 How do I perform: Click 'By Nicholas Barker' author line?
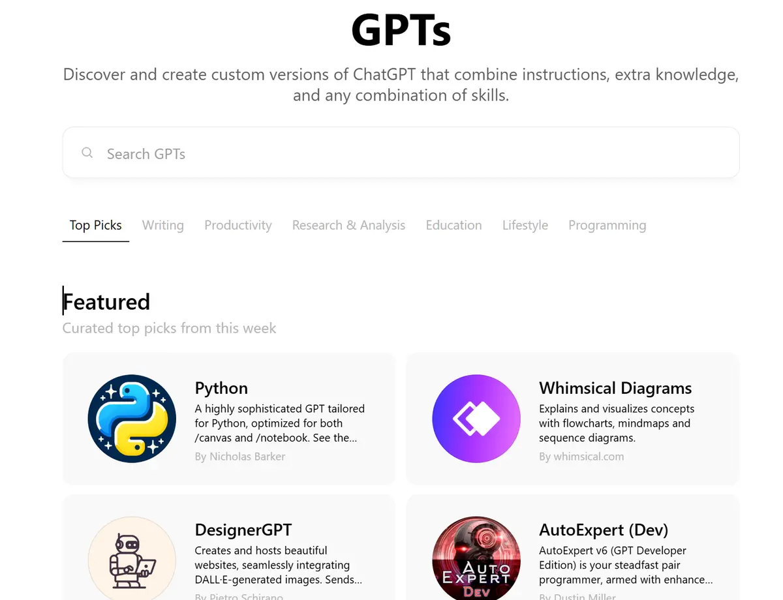click(240, 457)
